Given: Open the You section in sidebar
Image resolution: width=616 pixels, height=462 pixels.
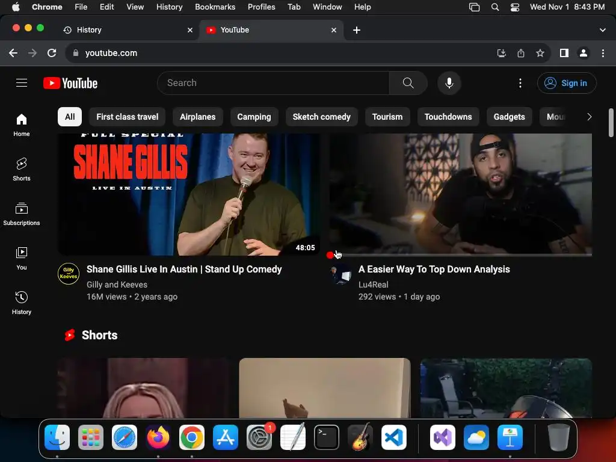Looking at the screenshot, I should tap(22, 259).
